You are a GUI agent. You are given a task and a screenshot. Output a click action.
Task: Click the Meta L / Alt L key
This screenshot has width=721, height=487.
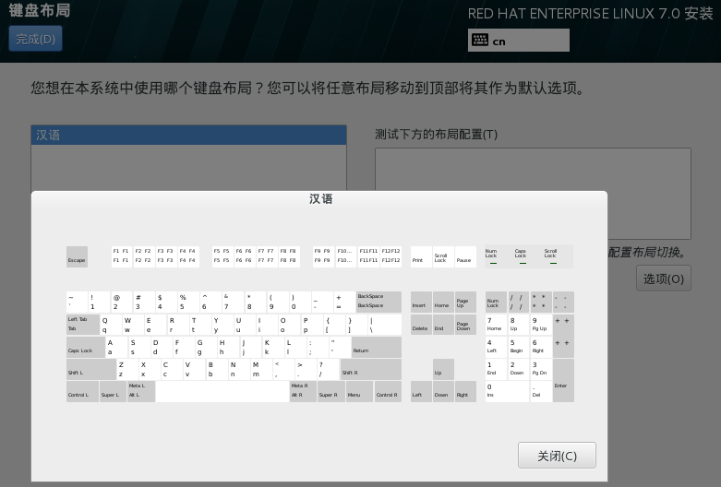coord(141,391)
